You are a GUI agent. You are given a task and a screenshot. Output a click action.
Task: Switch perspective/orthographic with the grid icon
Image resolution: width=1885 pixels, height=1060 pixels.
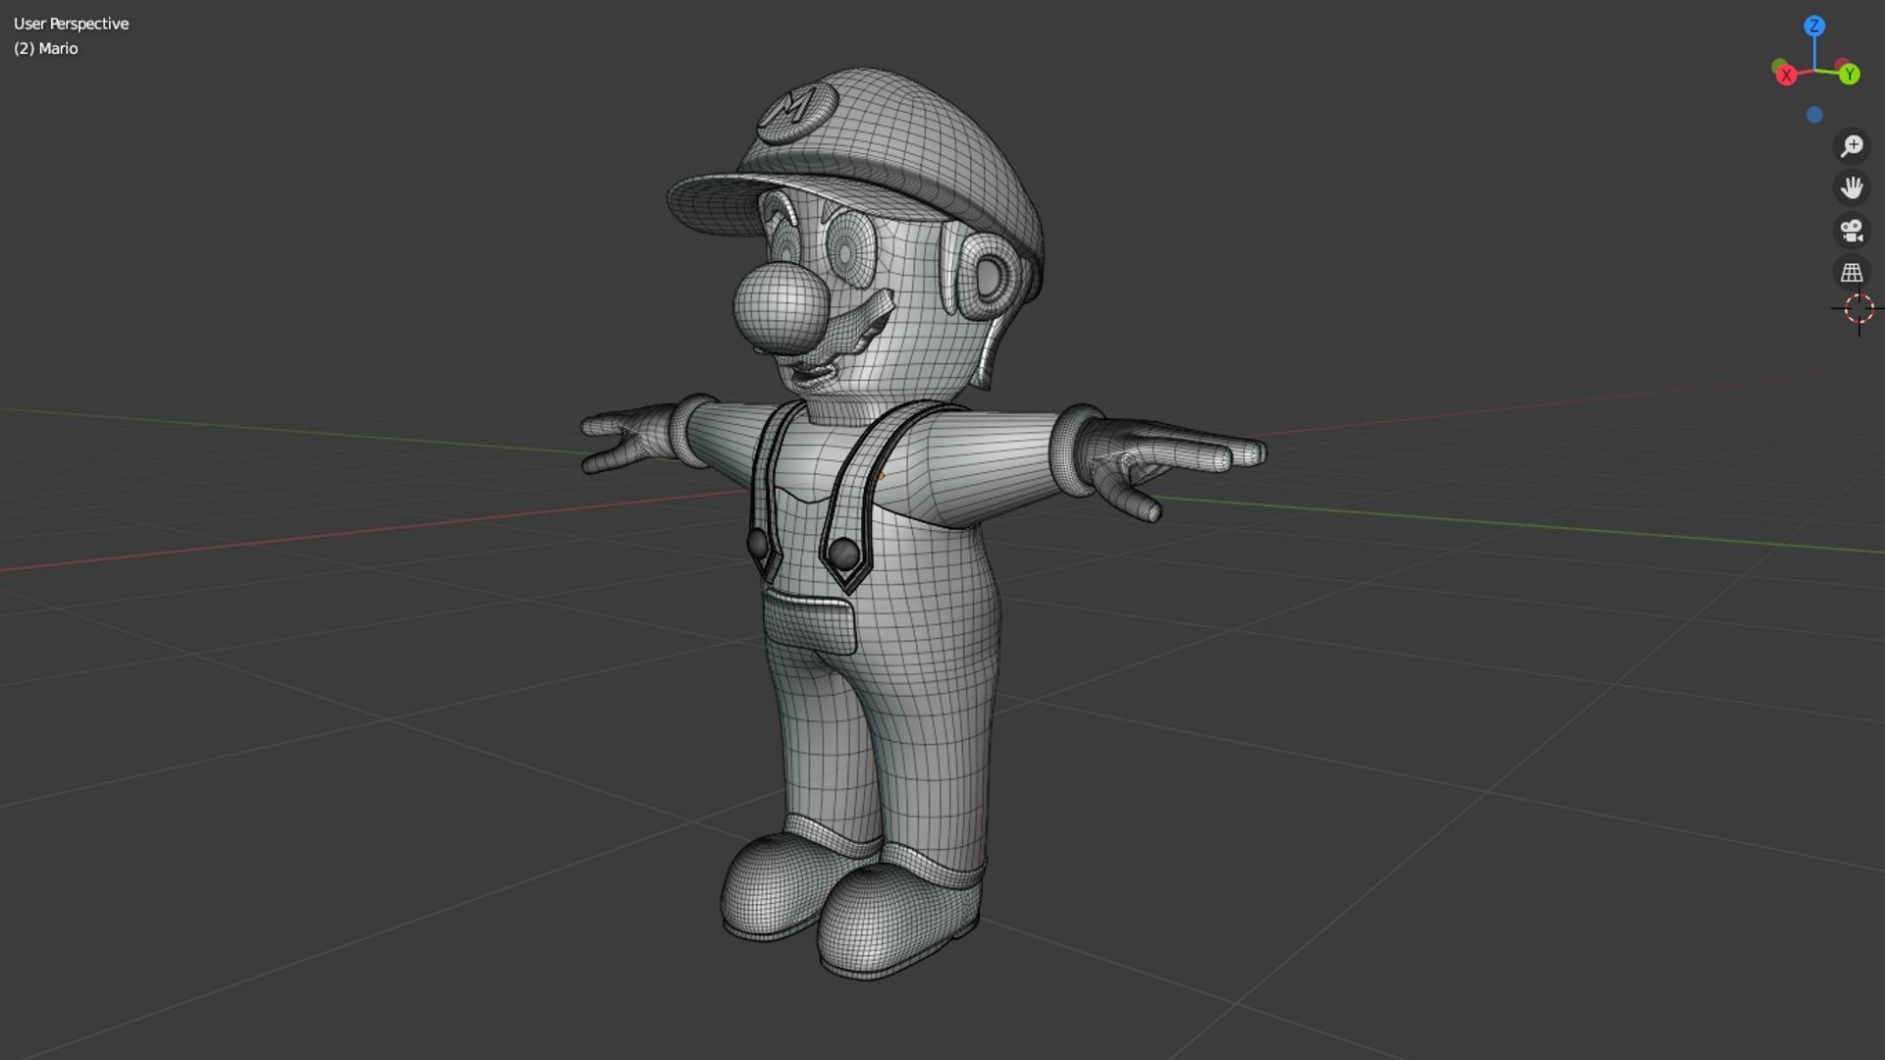point(1852,273)
